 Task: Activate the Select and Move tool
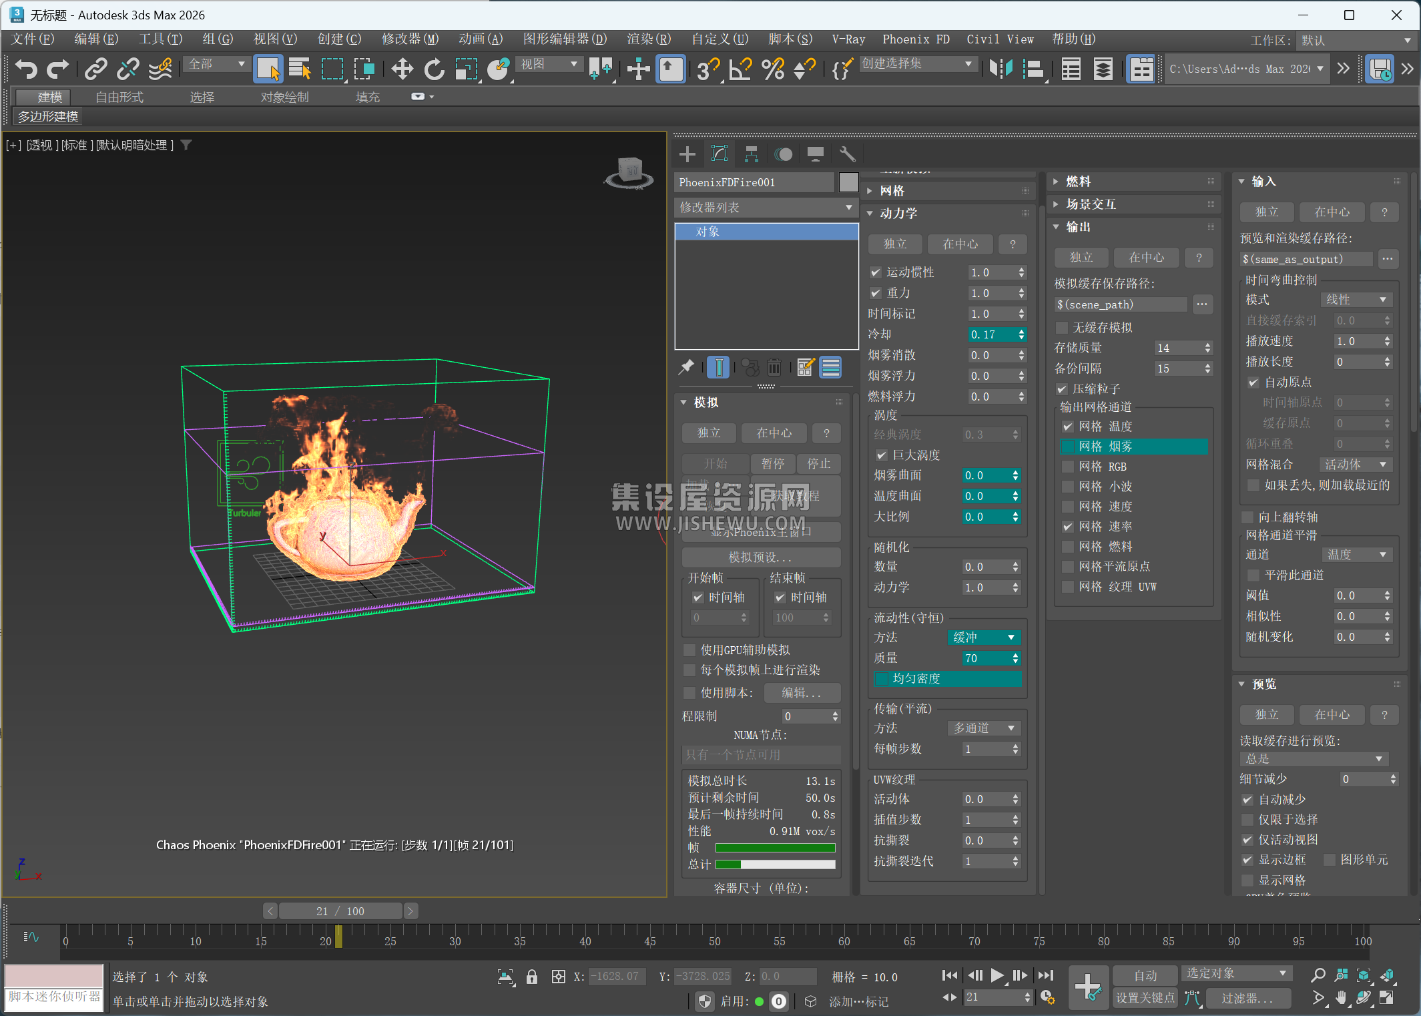402,69
